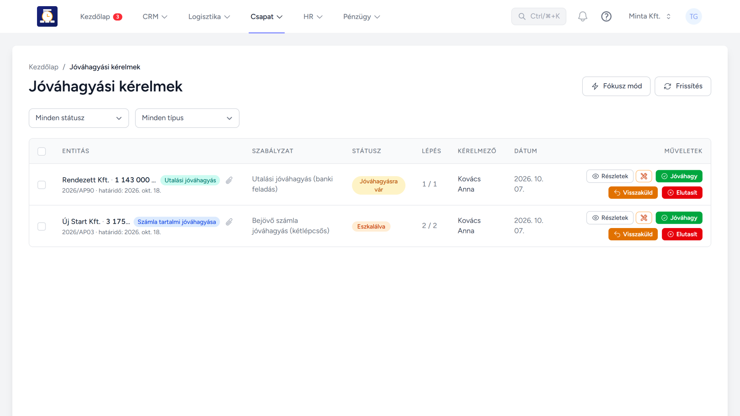Click the DÁTUM column header
The height and width of the screenshot is (416, 740).
click(x=525, y=151)
